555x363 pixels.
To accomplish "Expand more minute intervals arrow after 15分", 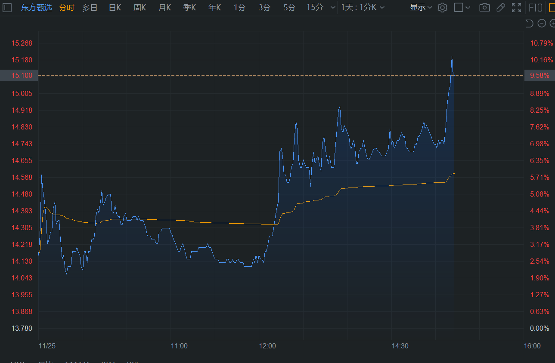I will (332, 7).
